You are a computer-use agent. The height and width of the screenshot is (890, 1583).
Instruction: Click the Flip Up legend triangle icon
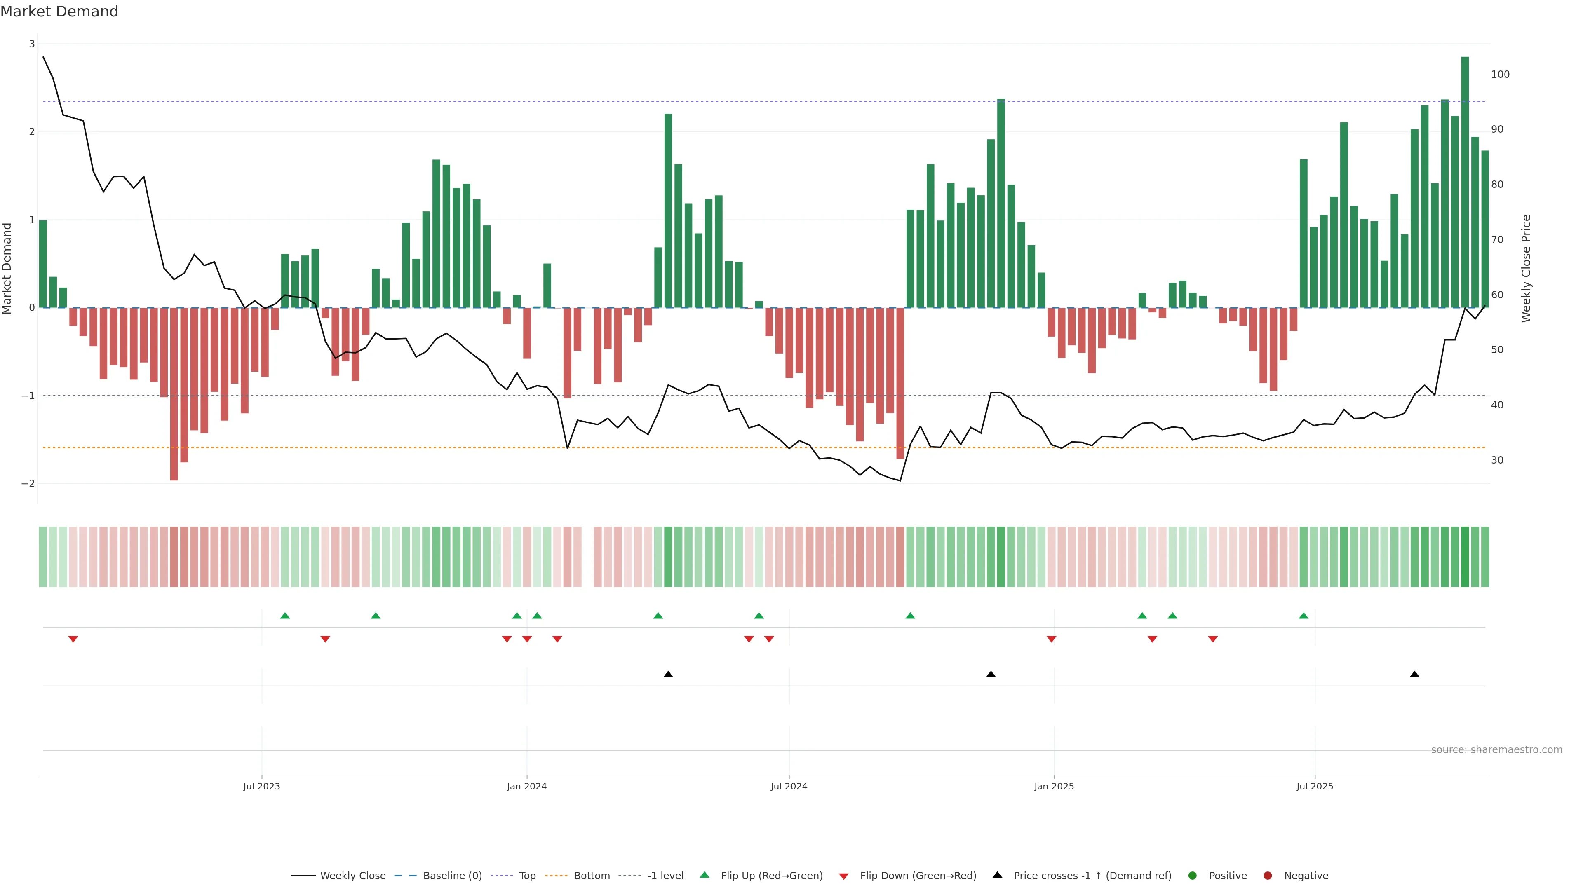(x=704, y=875)
